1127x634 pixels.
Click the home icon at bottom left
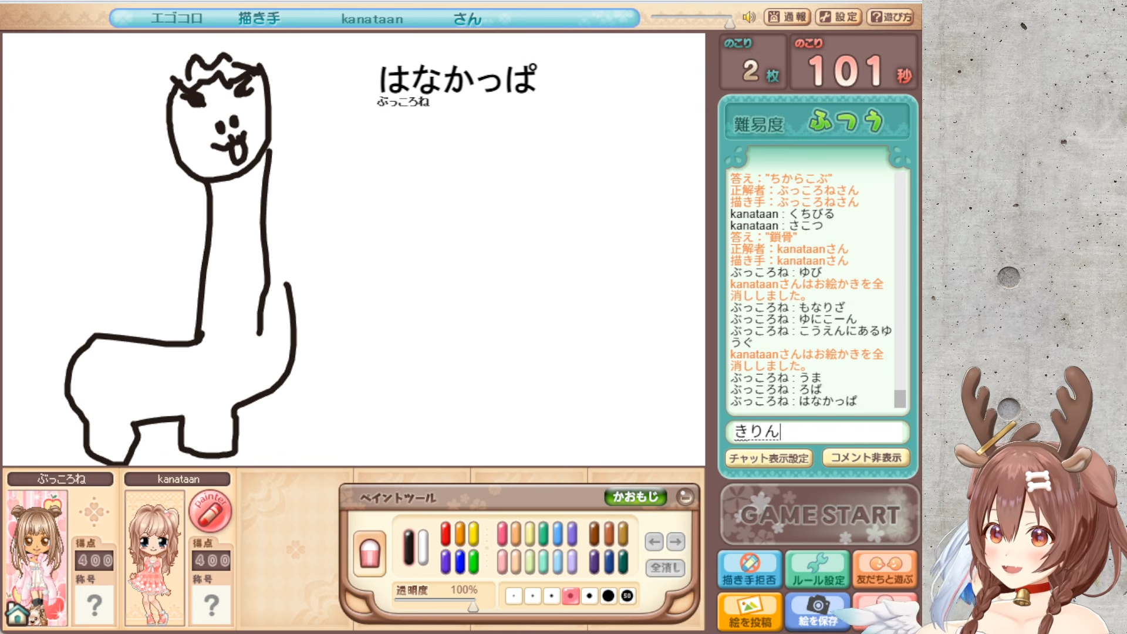17,614
